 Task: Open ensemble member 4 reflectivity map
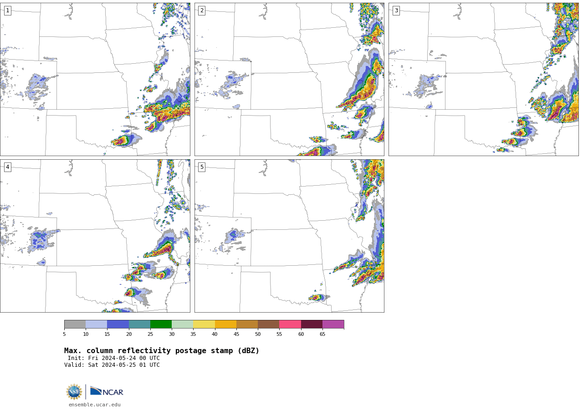pos(95,236)
